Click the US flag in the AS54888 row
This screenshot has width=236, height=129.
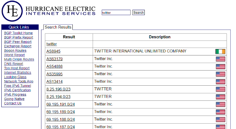click(x=221, y=67)
